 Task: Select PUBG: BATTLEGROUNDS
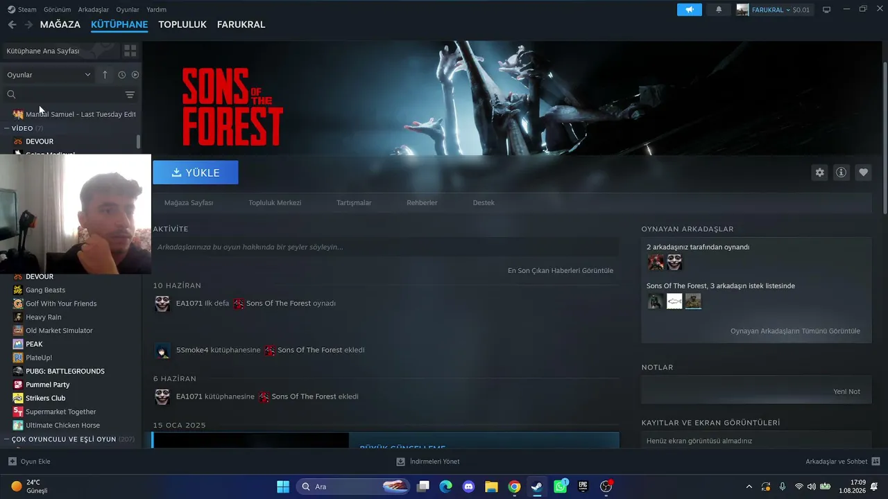tap(65, 371)
